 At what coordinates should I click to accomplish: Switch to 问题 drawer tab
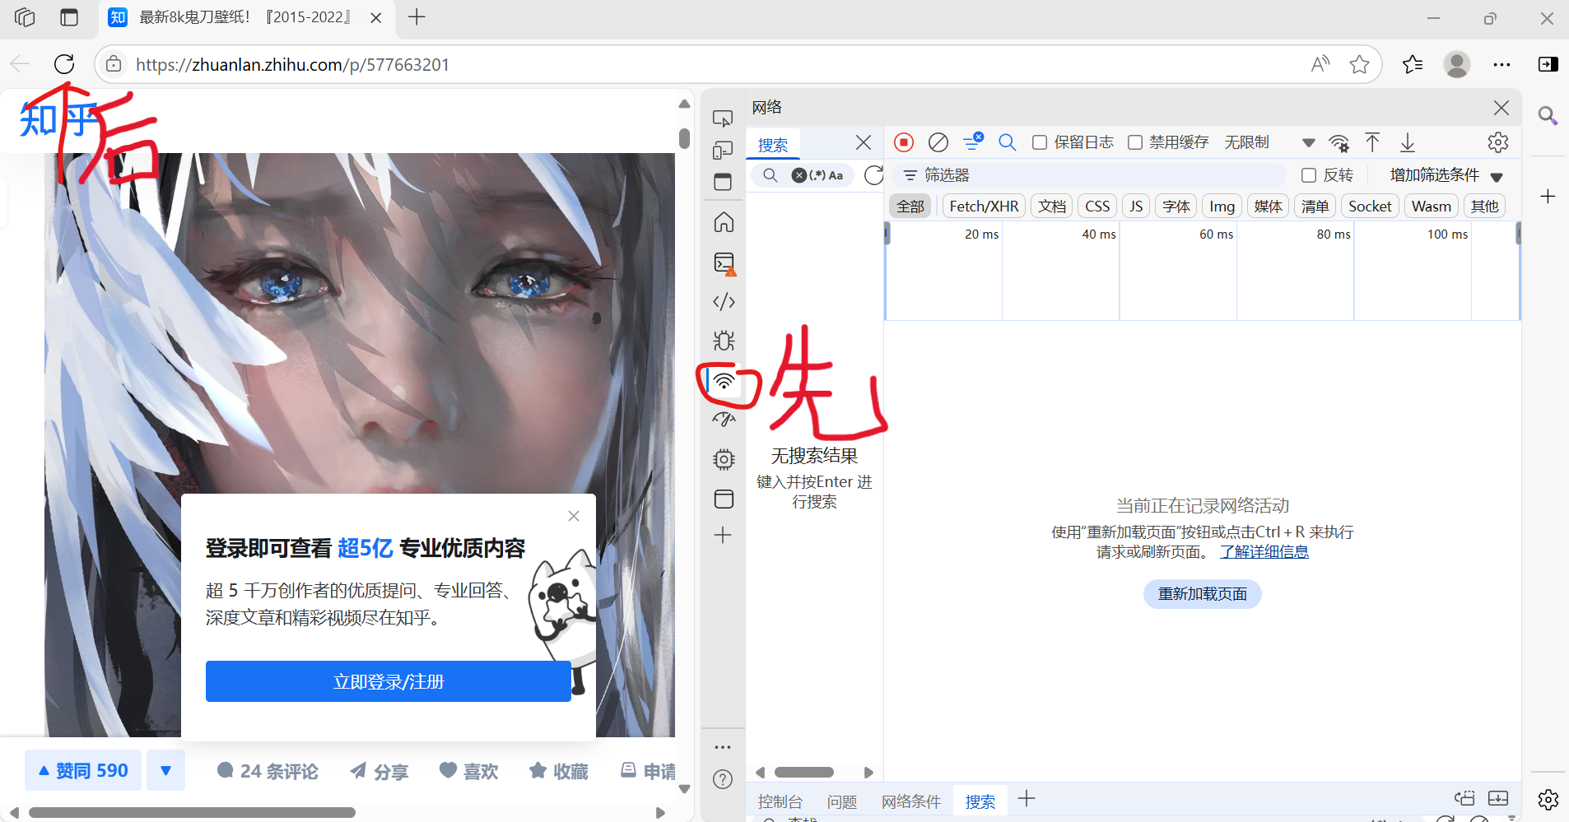click(x=842, y=801)
